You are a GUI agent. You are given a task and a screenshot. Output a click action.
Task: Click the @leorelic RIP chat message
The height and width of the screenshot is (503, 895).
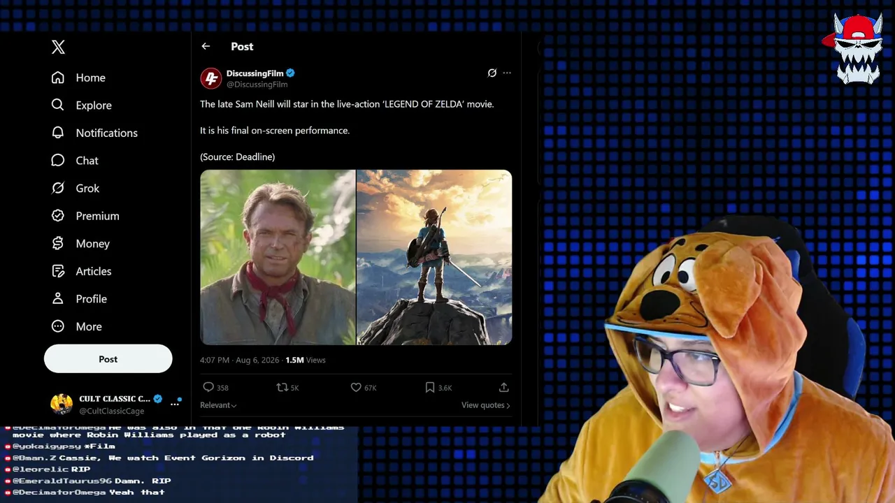[x=48, y=469]
